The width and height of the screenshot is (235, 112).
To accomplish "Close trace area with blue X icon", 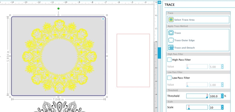I will [103, 19].
